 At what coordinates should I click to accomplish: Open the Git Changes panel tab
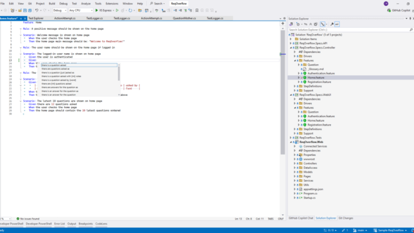tap(345, 218)
